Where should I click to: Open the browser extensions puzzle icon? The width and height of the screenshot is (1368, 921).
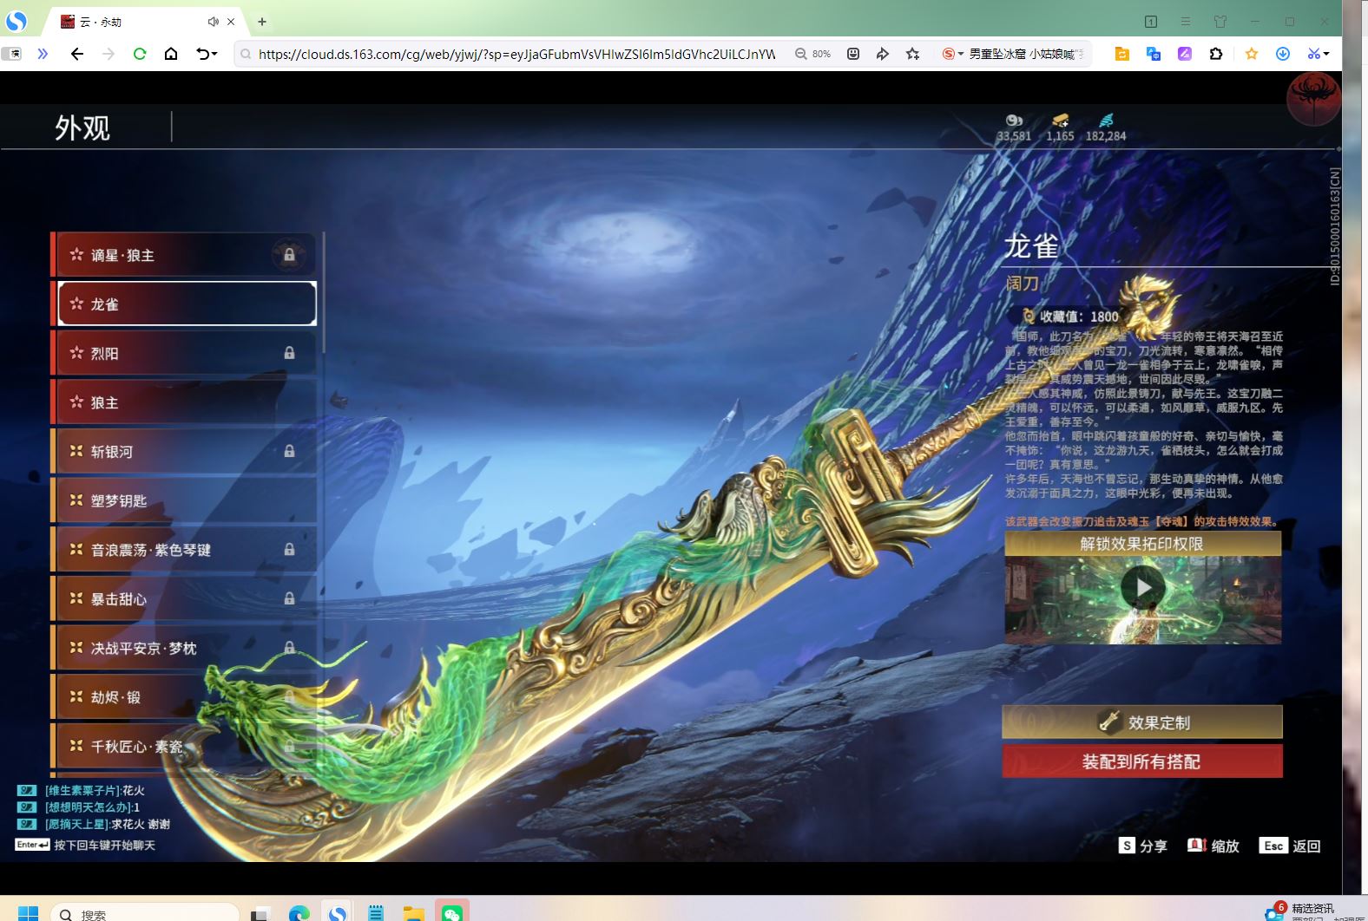pyautogui.click(x=1215, y=54)
